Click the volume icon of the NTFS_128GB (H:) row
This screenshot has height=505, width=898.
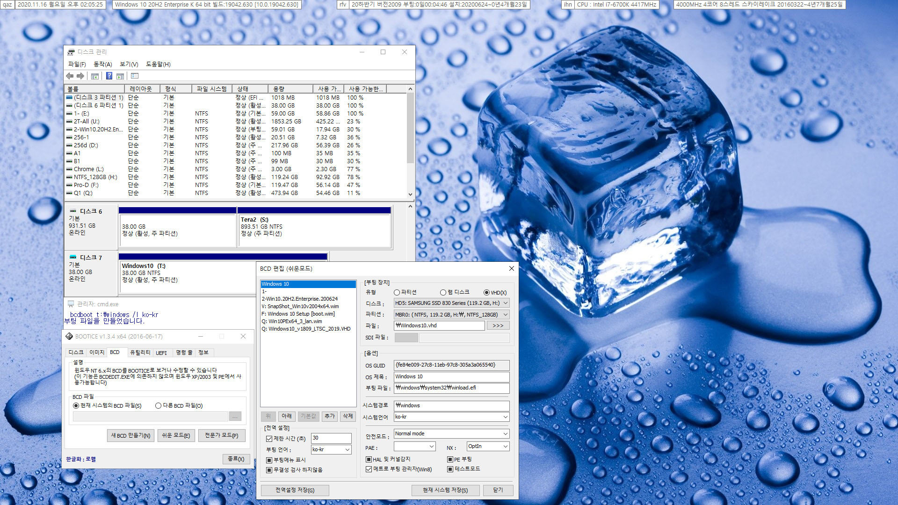click(x=69, y=177)
